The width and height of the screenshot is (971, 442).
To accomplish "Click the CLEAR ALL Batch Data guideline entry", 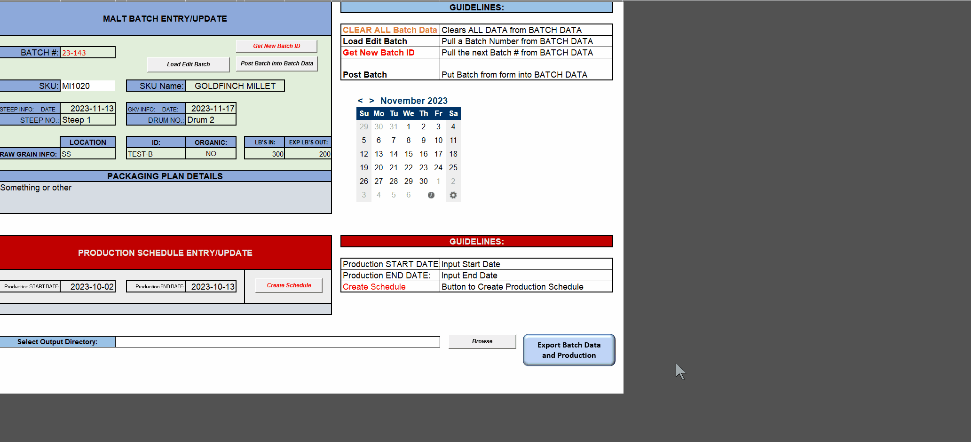I will pyautogui.click(x=389, y=30).
